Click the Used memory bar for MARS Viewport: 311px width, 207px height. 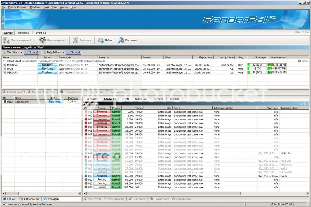point(277,69)
